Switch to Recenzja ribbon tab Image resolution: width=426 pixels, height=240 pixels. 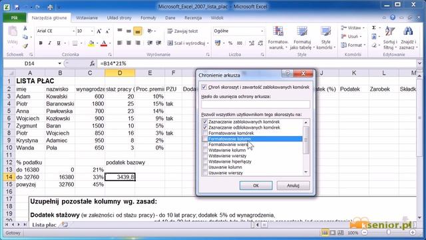tap(193, 18)
